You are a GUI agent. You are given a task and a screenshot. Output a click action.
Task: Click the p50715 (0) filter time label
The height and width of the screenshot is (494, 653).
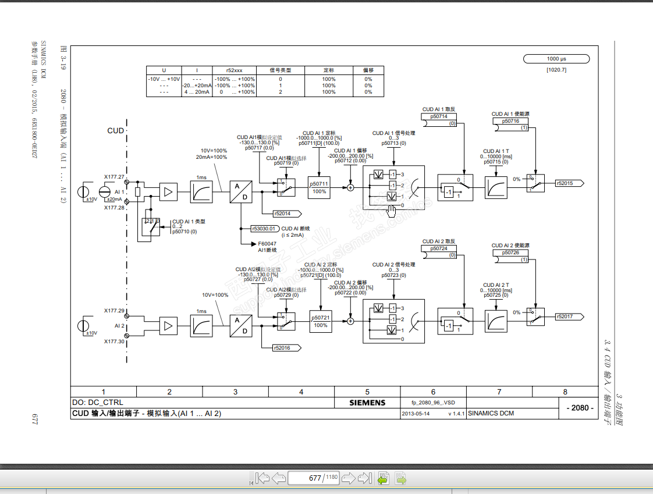[496, 162]
